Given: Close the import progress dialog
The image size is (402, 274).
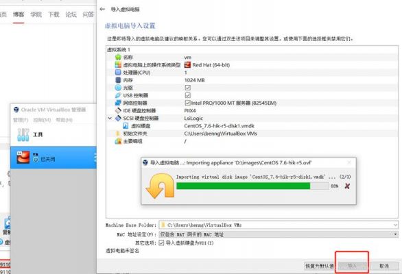Looking at the screenshot, I should 349,162.
